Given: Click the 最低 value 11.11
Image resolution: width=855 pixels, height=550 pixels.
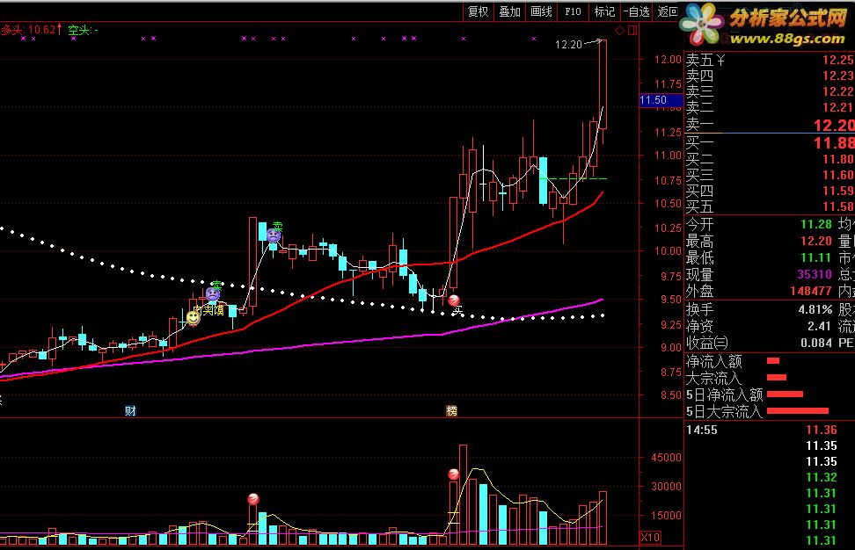Looking at the screenshot, I should point(816,257).
